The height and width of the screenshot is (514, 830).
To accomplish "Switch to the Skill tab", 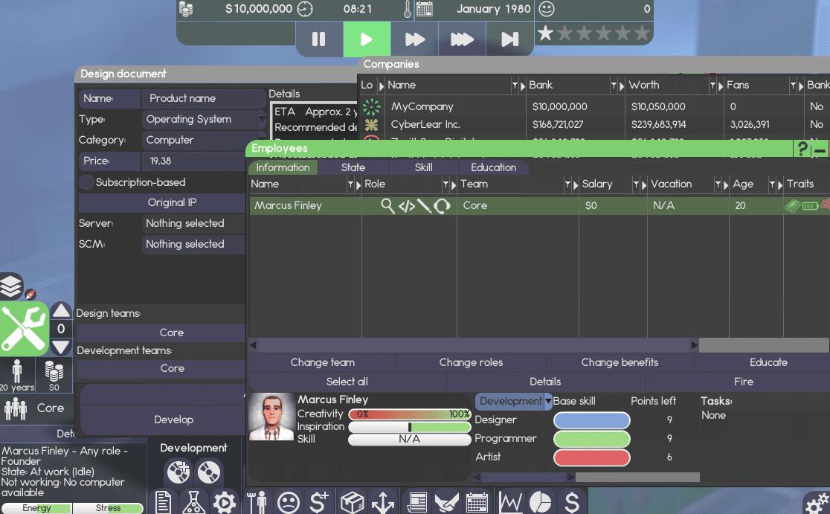I will point(423,167).
